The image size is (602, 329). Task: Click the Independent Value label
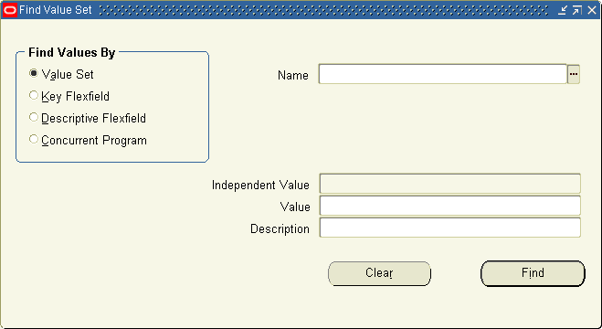pyautogui.click(x=260, y=185)
